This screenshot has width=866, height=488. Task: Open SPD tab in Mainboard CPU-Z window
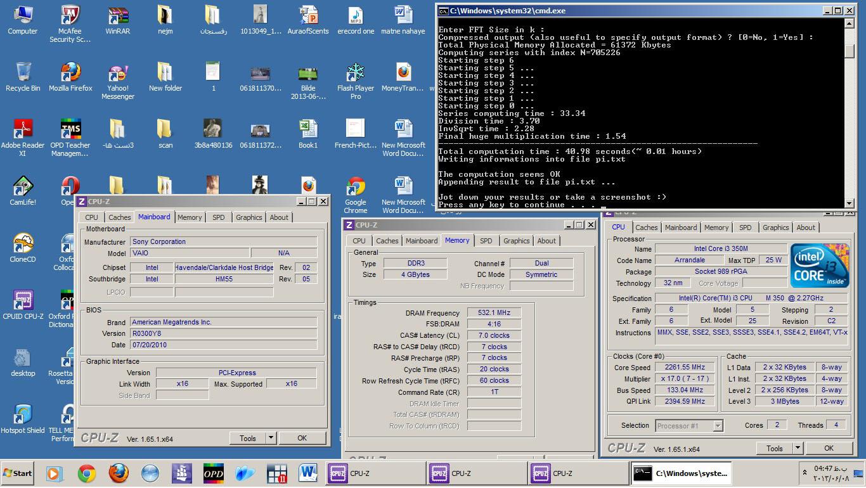219,217
